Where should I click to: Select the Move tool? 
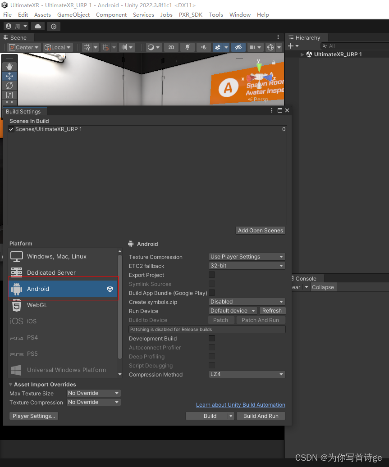9,76
